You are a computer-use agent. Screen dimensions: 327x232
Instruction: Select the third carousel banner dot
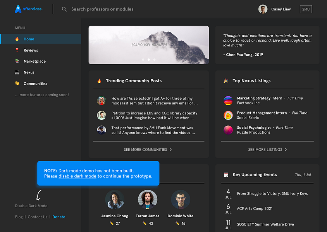click(154, 60)
